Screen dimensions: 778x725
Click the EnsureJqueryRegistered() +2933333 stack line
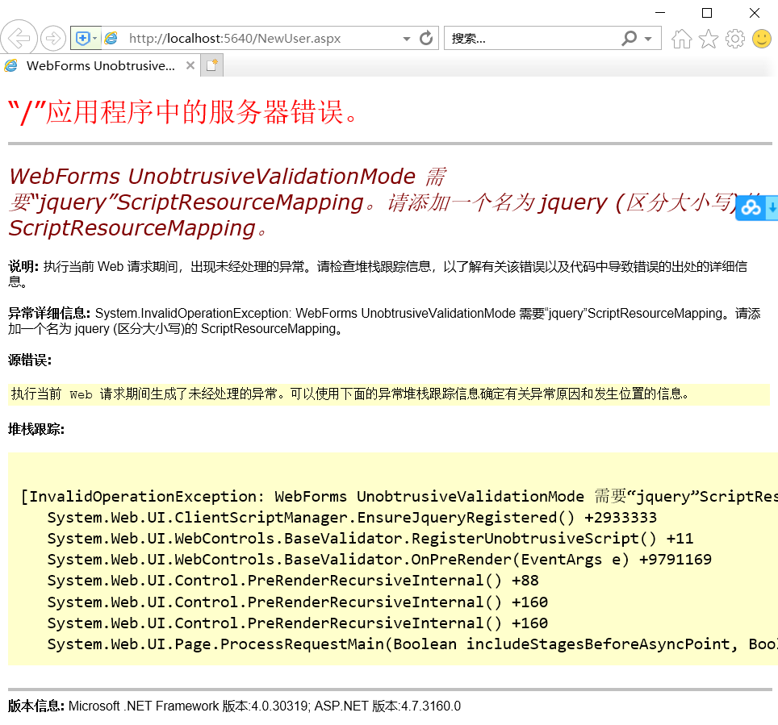(x=352, y=517)
